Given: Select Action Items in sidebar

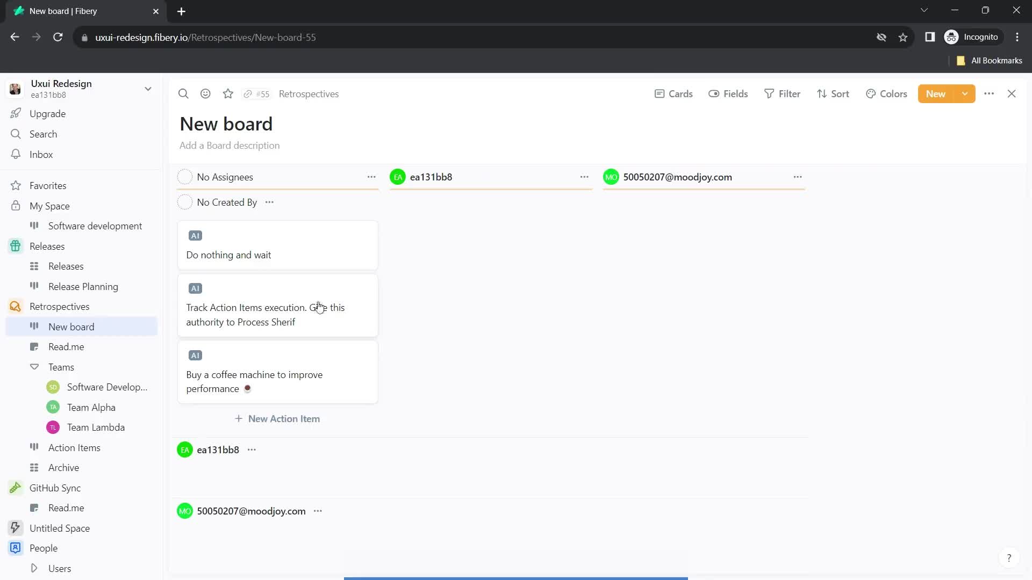Looking at the screenshot, I should 74,447.
